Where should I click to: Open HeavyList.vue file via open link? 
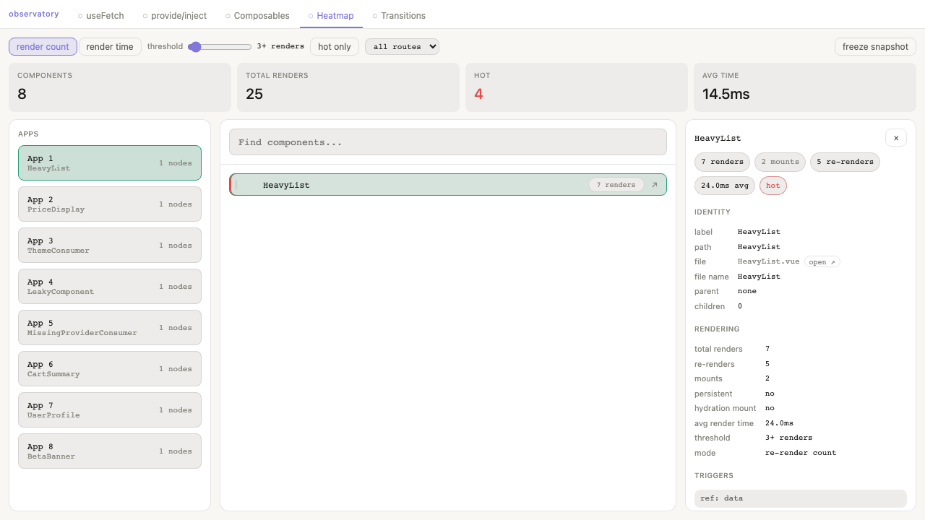[x=822, y=262]
